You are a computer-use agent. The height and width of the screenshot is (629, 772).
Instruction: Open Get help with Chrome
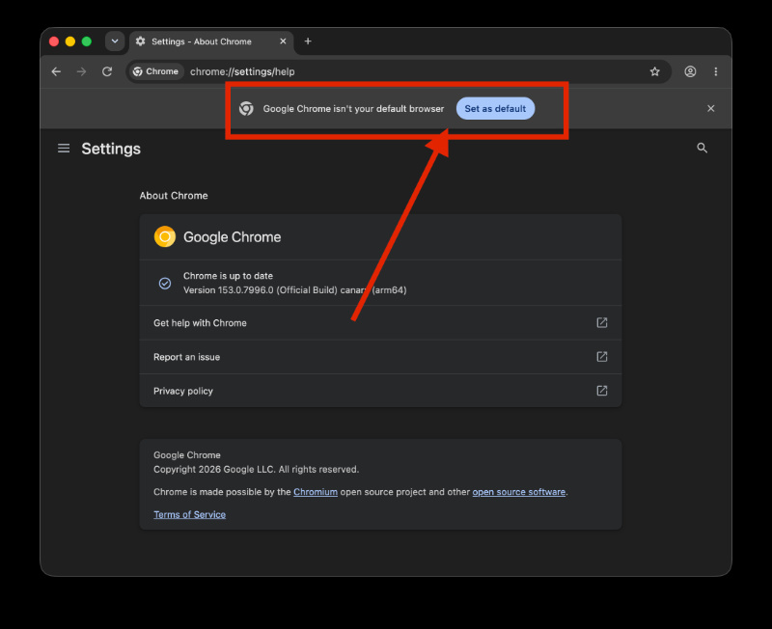click(380, 323)
